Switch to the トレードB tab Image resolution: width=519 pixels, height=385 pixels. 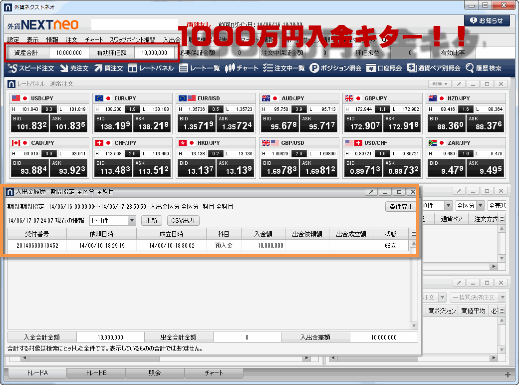[96, 373]
